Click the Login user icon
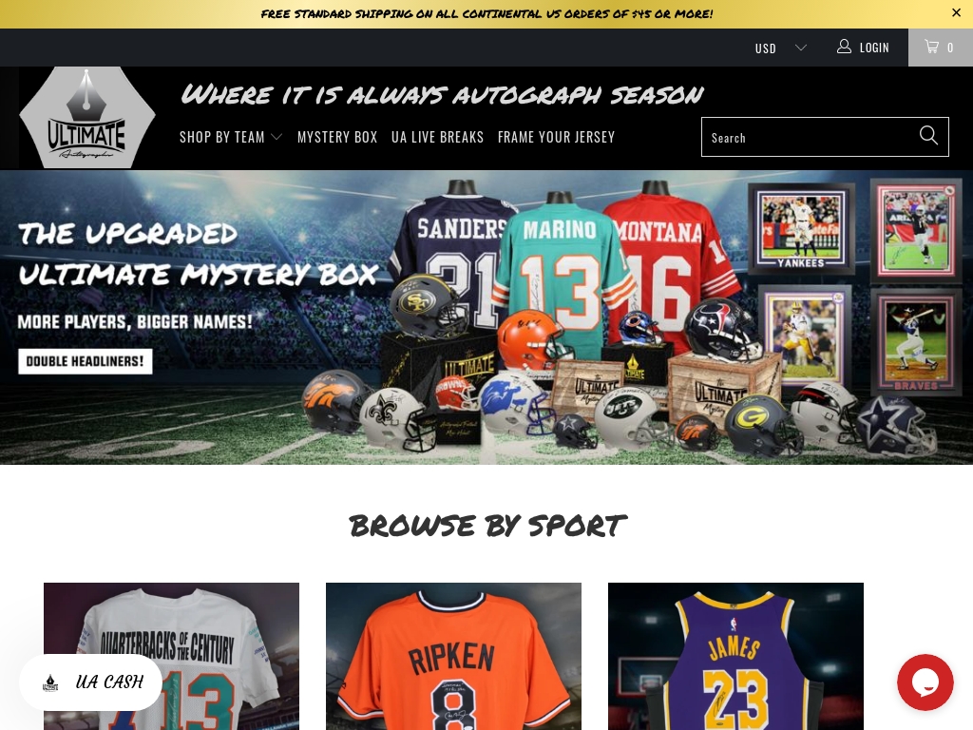Viewport: 973px width, 730px height. click(x=844, y=47)
